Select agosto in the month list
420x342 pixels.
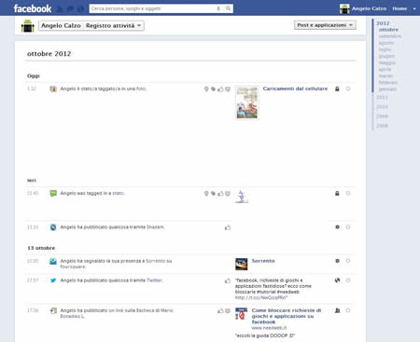(386, 43)
